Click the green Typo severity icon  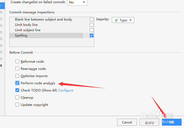click(116, 20)
